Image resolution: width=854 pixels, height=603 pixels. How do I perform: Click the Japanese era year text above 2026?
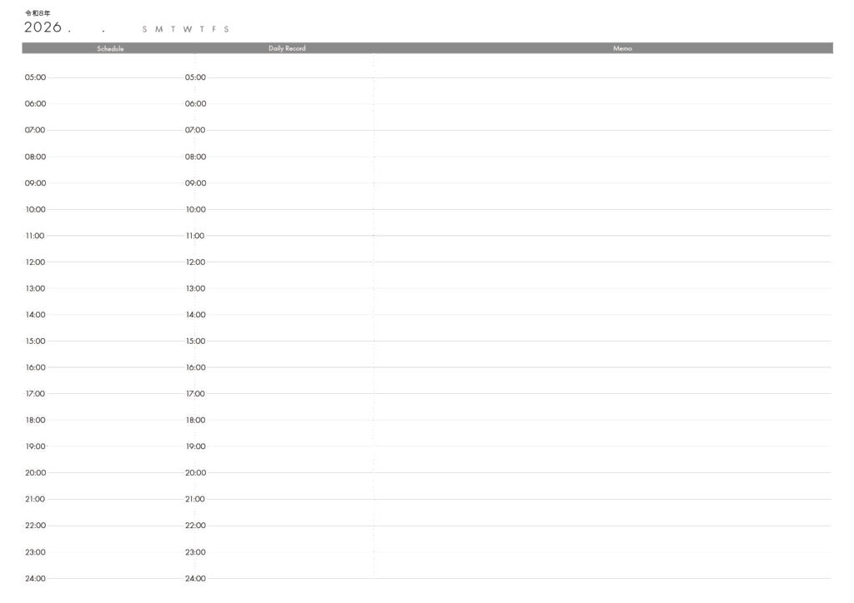point(38,13)
